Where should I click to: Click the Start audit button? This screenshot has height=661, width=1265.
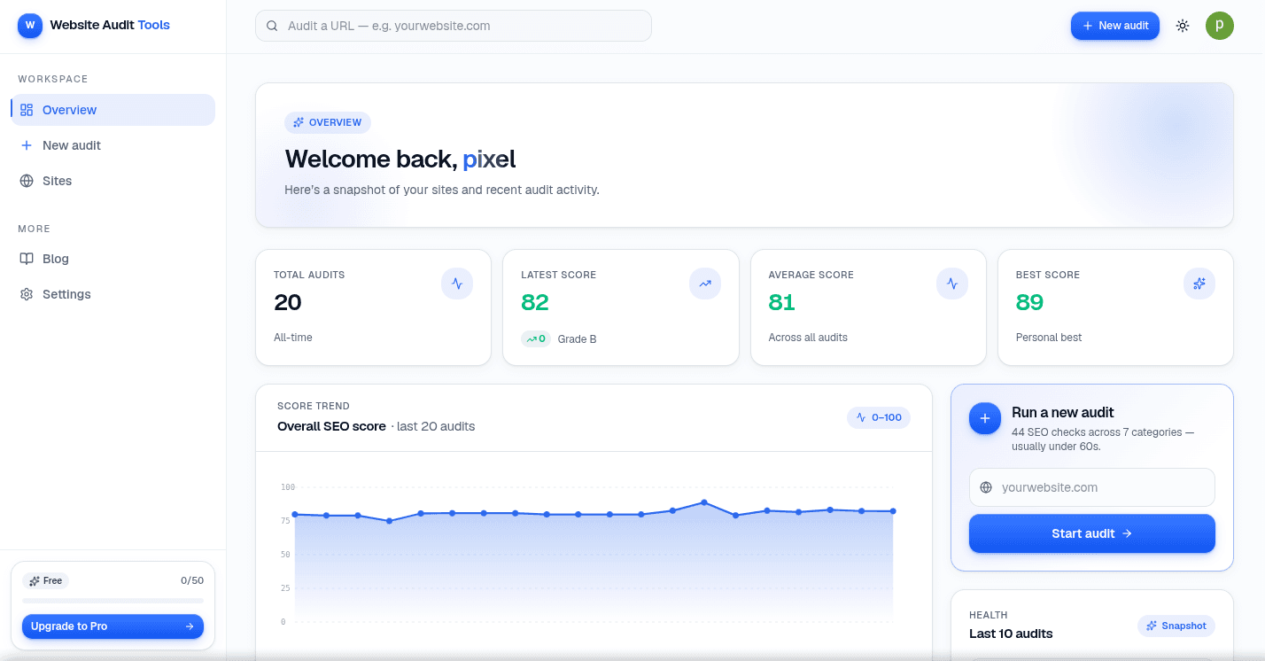[x=1092, y=533]
